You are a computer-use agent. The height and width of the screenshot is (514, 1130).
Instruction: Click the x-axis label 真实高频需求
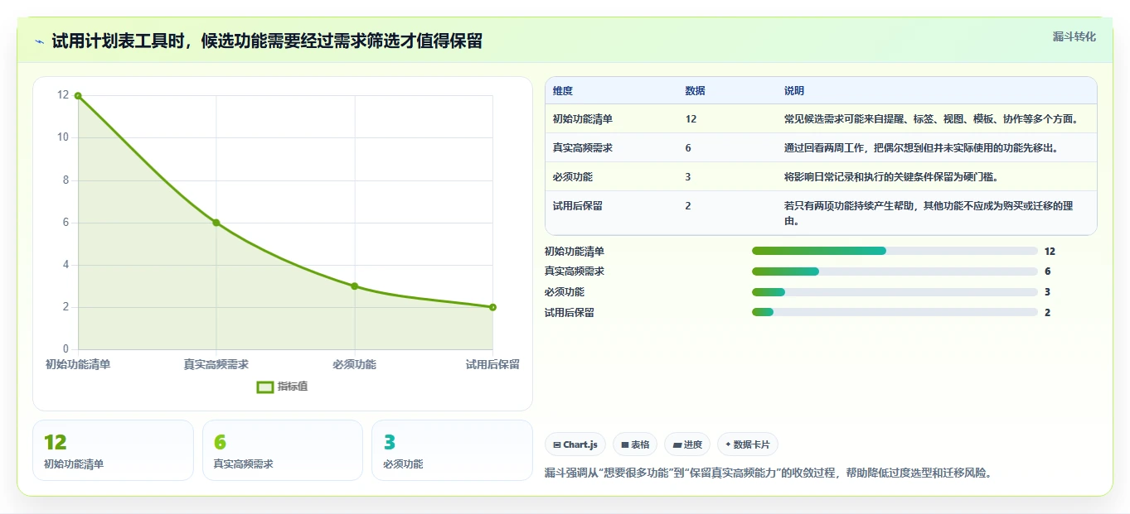click(216, 364)
